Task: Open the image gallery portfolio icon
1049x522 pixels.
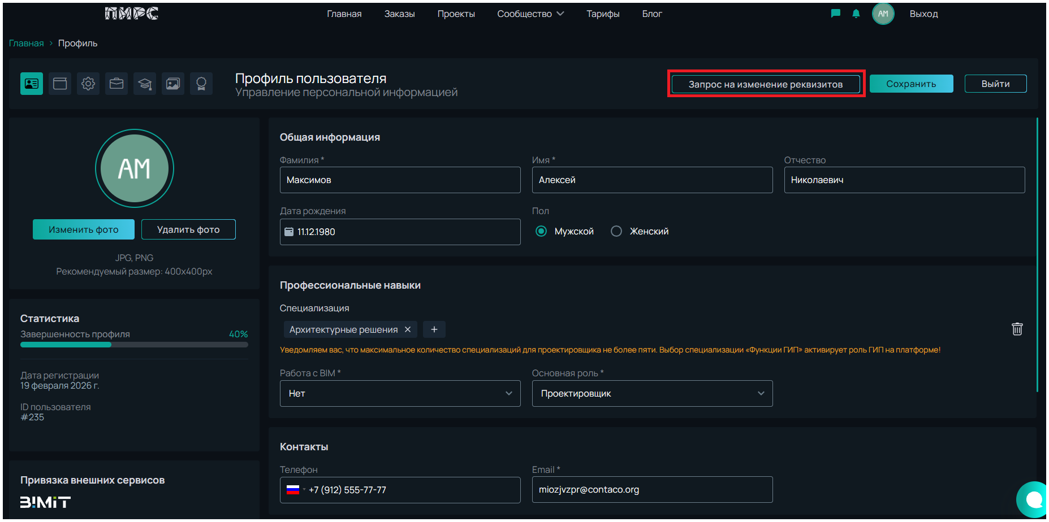Action: pos(173,84)
